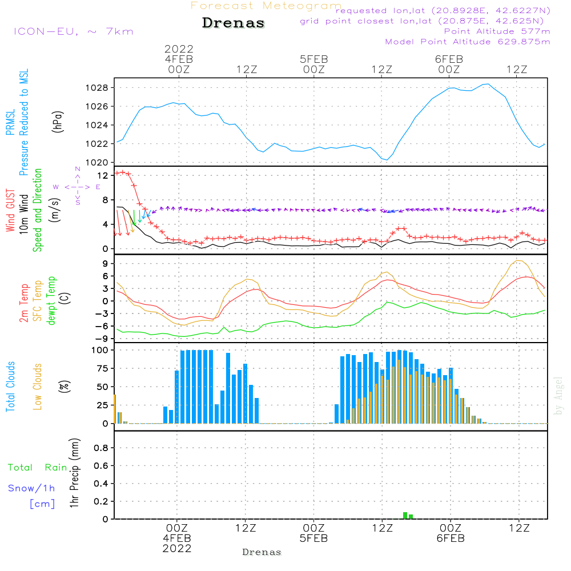The image size is (571, 571).
Task: Click the "[cm]" snow unit label
Action: pos(42,504)
